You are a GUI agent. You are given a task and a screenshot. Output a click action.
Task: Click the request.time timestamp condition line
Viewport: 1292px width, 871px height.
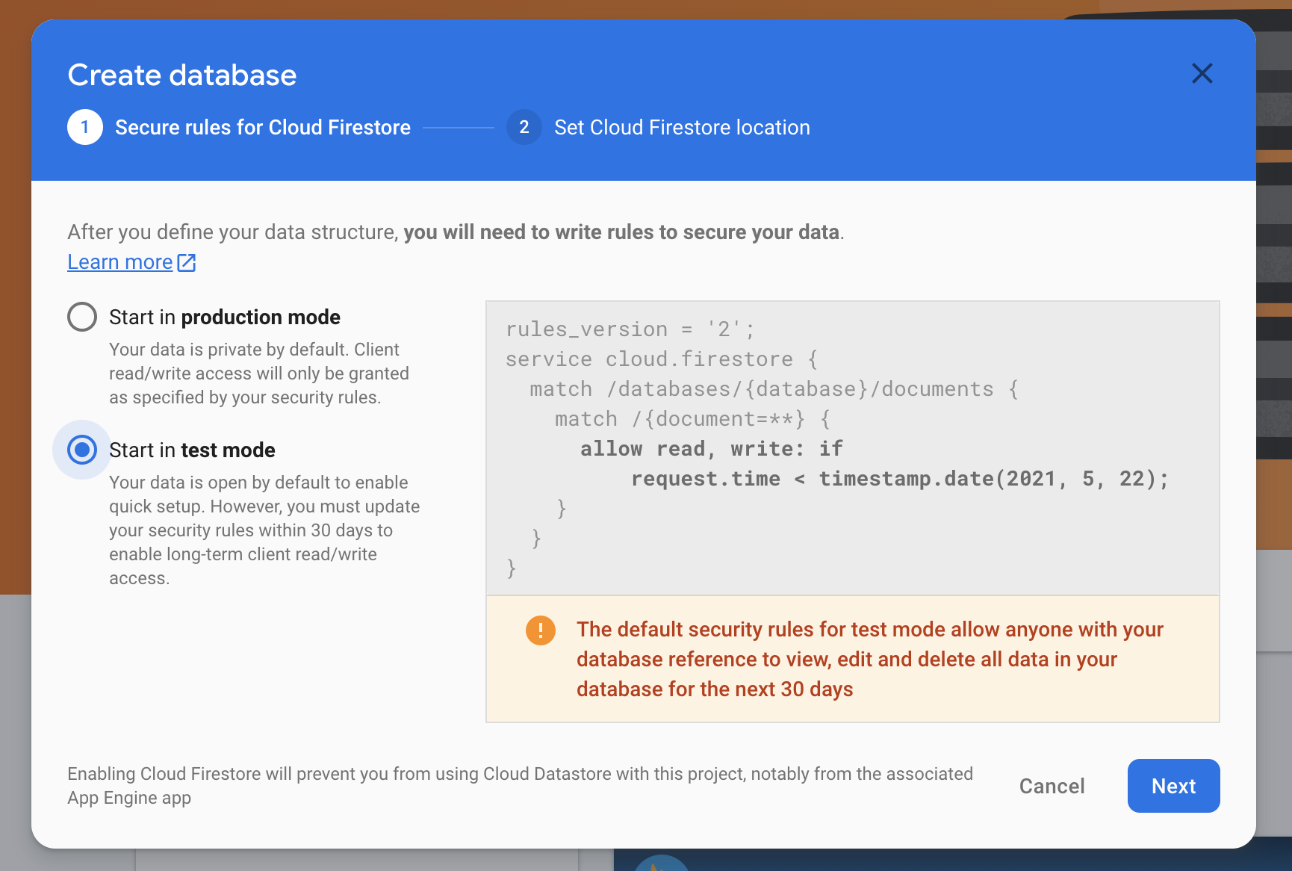899,479
